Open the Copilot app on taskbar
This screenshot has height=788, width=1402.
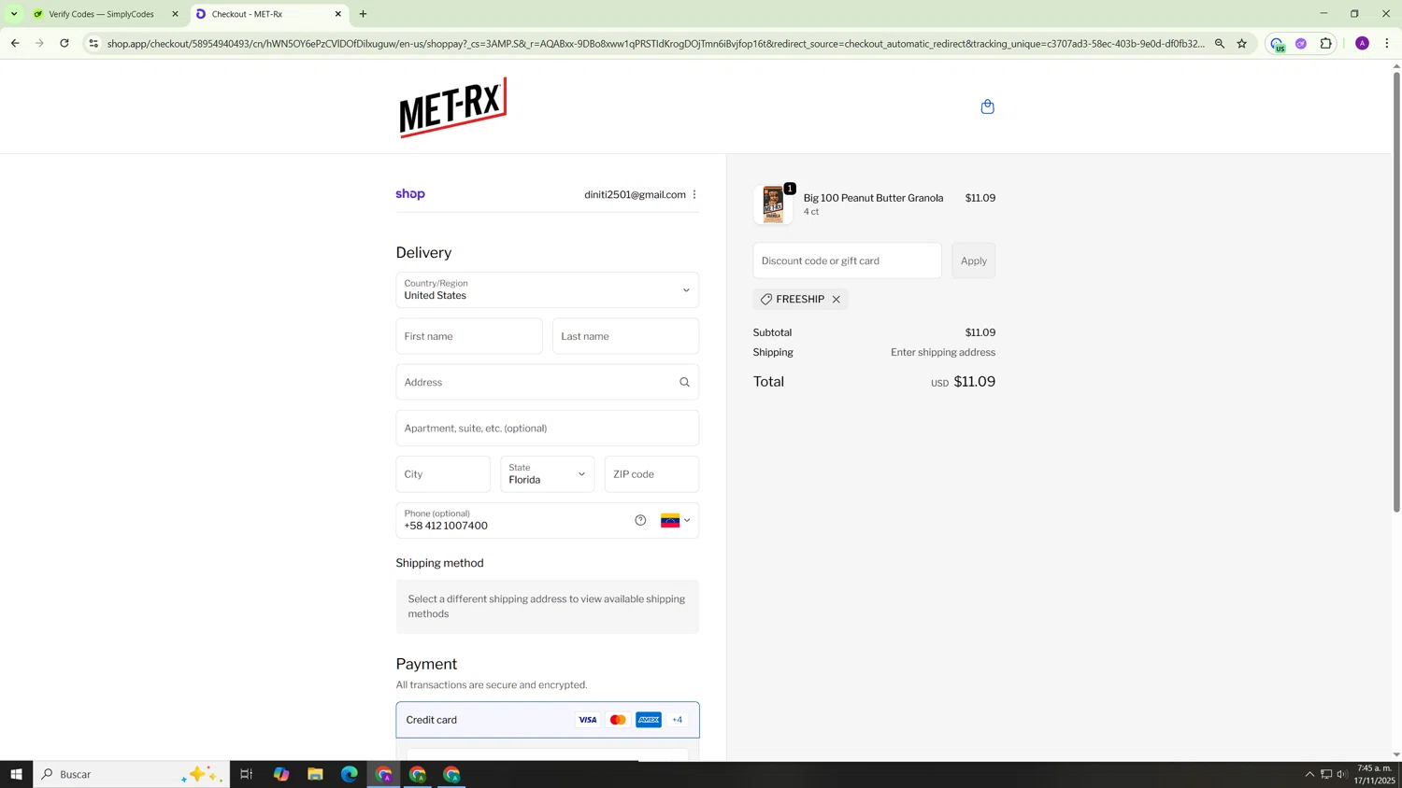pyautogui.click(x=281, y=774)
